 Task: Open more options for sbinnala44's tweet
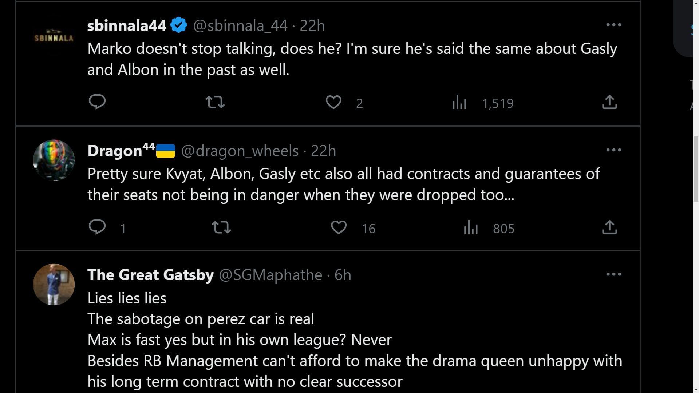coord(613,25)
